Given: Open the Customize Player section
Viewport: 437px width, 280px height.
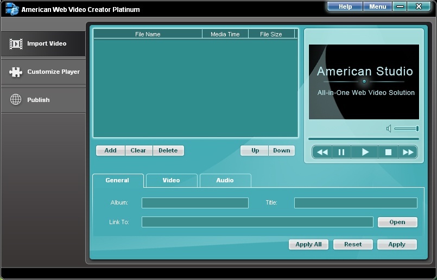Looking at the screenshot, I should click(x=43, y=72).
